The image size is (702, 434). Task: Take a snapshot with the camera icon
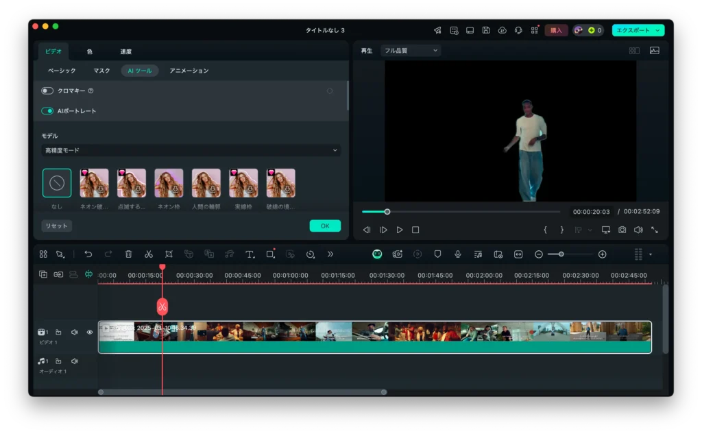tap(622, 230)
